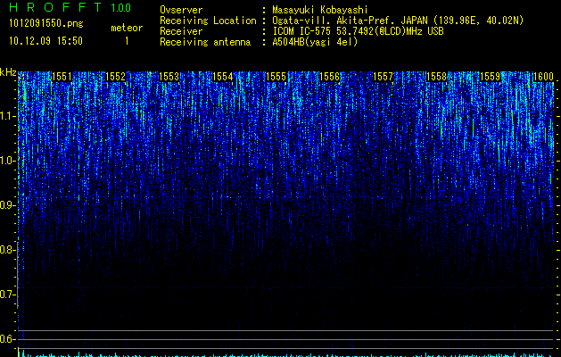
Task: Click the 1554 time marker
Action: (x=223, y=77)
